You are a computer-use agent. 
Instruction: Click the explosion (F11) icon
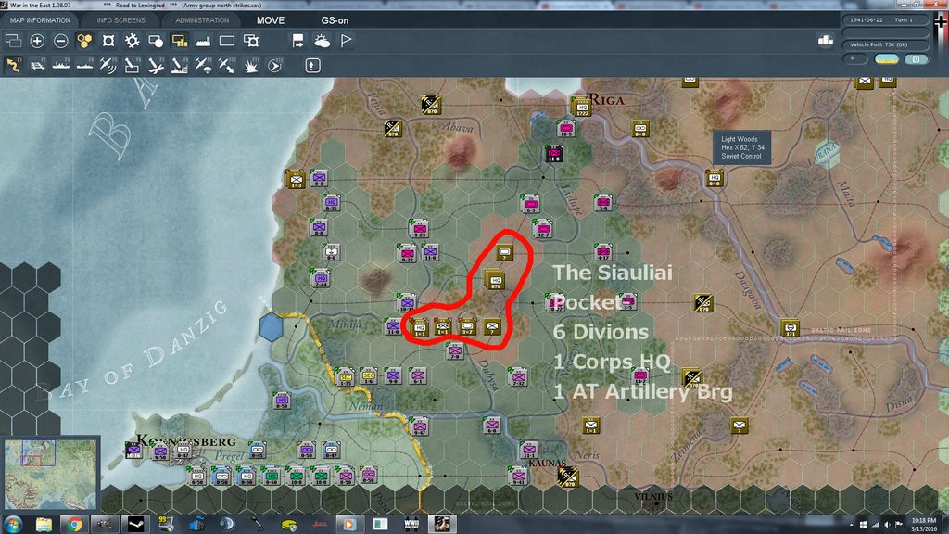[250, 65]
